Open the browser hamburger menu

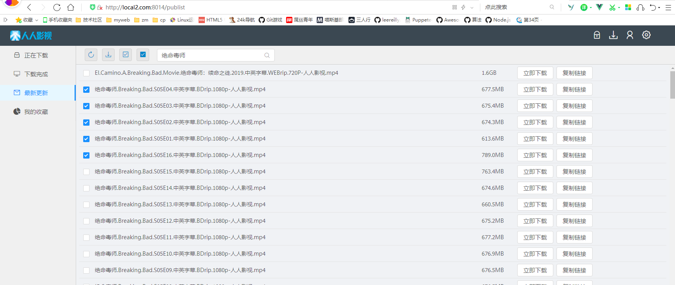coord(668,7)
